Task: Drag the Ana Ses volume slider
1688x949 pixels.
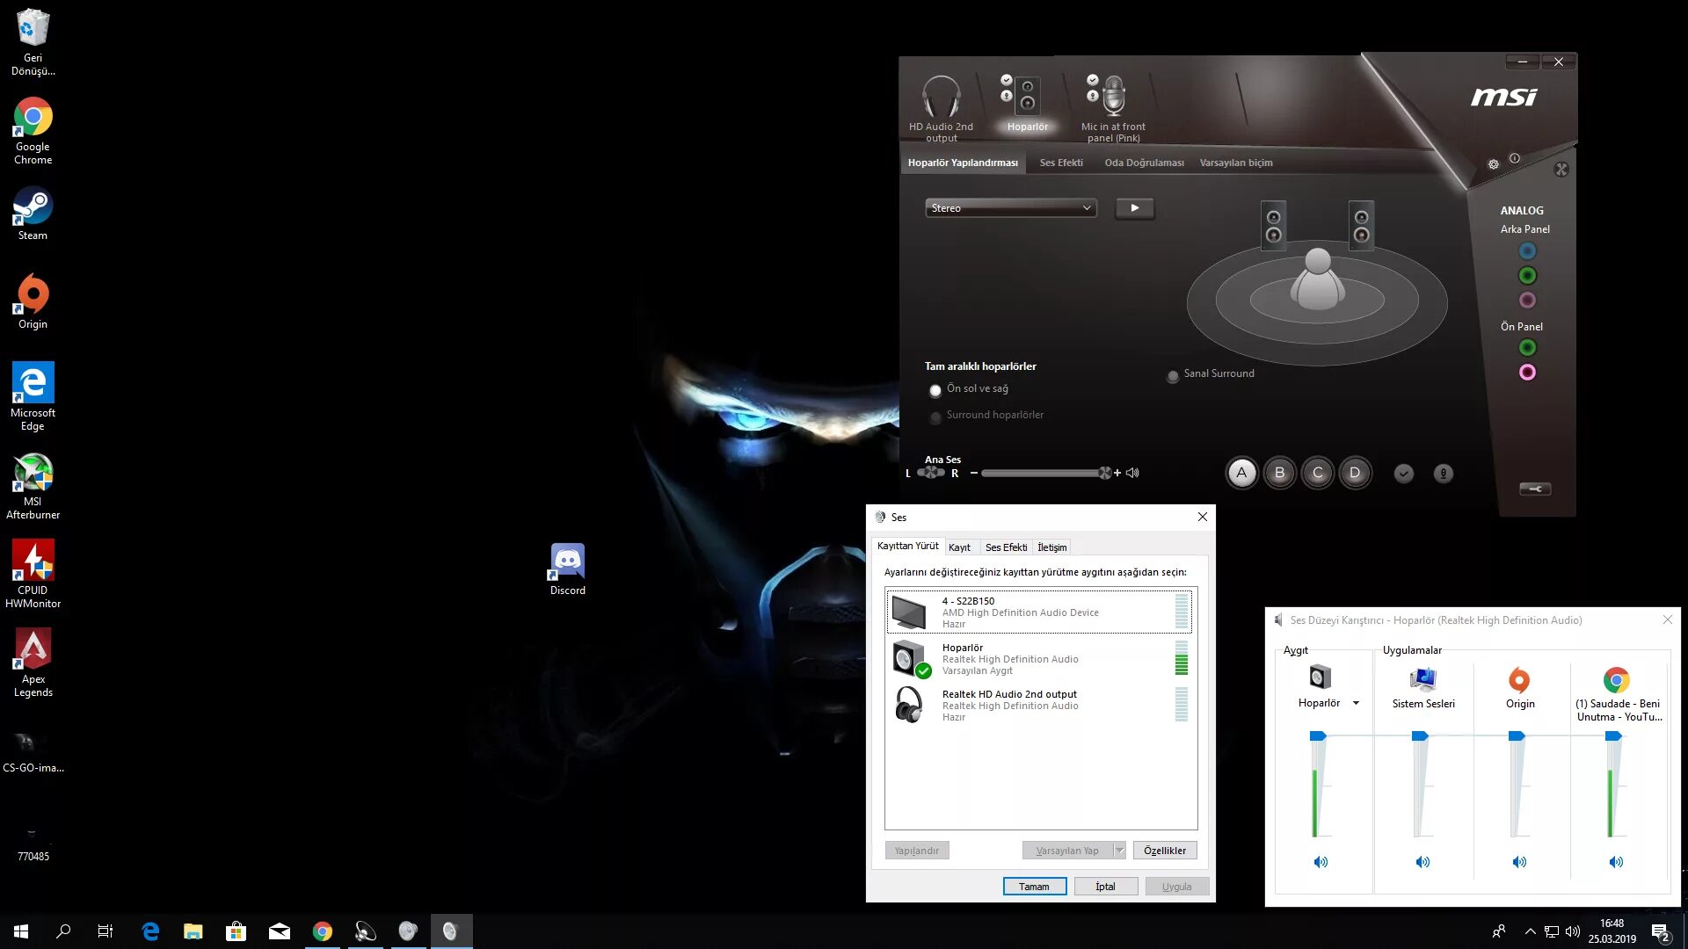Action: coord(1102,473)
